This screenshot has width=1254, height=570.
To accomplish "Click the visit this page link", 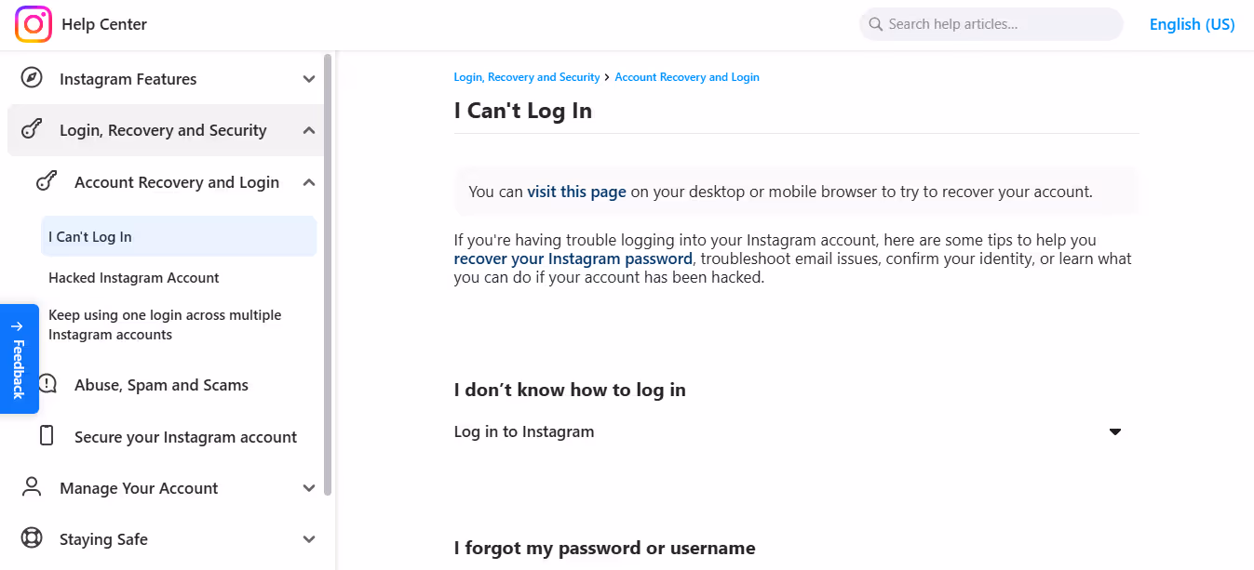I will coord(575,191).
